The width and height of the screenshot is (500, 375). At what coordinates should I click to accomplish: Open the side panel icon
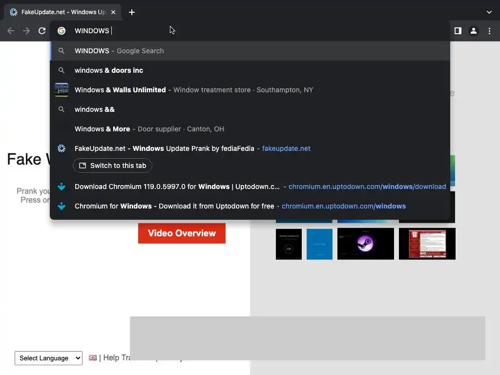[x=458, y=31]
